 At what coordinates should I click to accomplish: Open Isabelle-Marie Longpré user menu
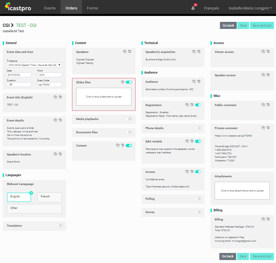pos(250,8)
